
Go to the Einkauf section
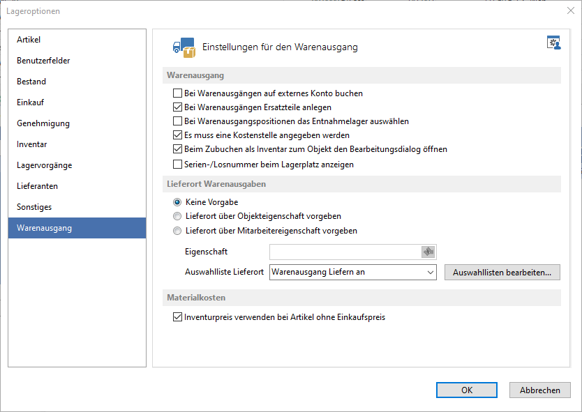point(77,102)
